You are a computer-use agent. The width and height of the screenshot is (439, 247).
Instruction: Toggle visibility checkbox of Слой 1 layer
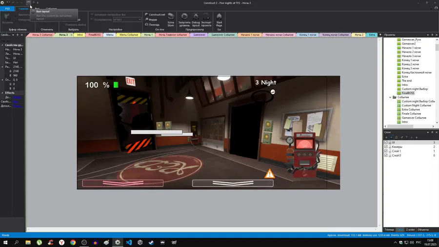click(x=386, y=151)
